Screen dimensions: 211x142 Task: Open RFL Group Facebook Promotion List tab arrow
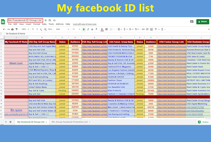pos(89,122)
